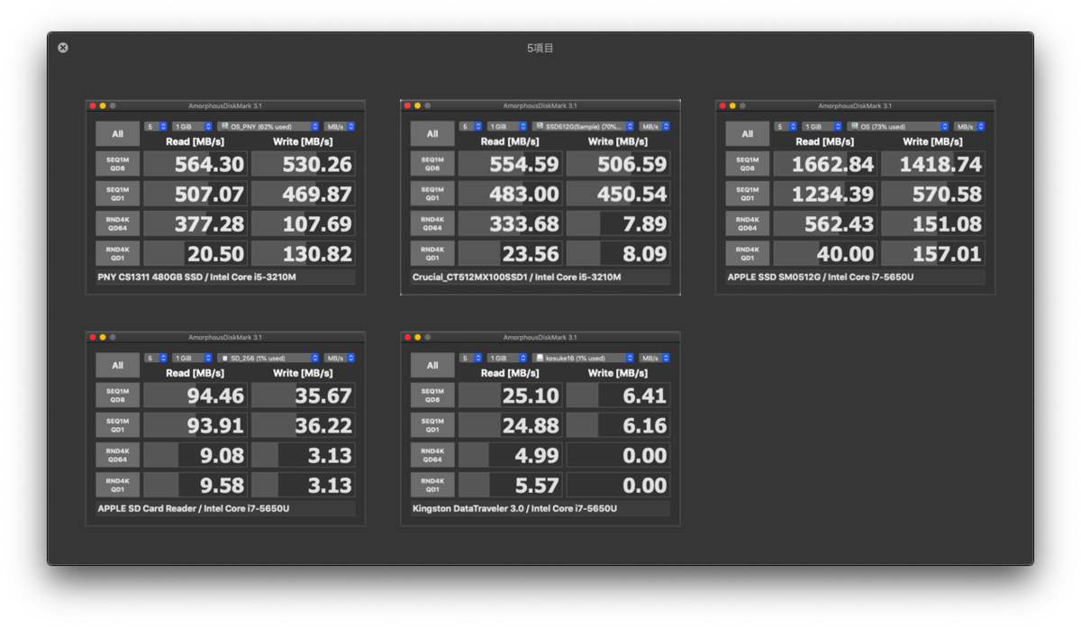This screenshot has height=628, width=1081.
Task: Click All button in Kingston DataTraveler window
Action: coord(432,366)
